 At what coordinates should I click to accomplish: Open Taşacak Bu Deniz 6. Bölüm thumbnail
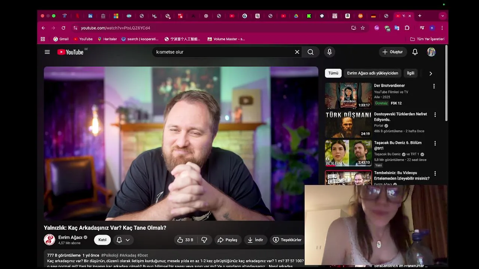[x=348, y=153]
